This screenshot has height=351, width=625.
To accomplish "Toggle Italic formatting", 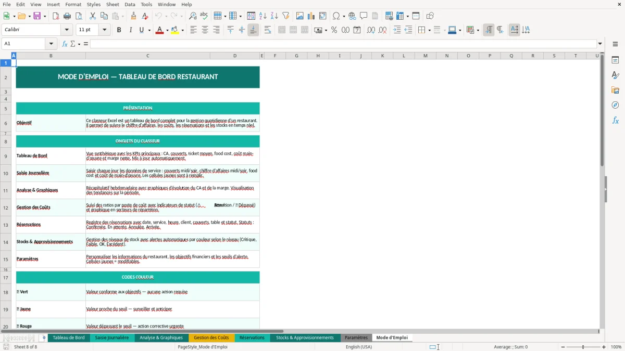I will click(x=130, y=30).
